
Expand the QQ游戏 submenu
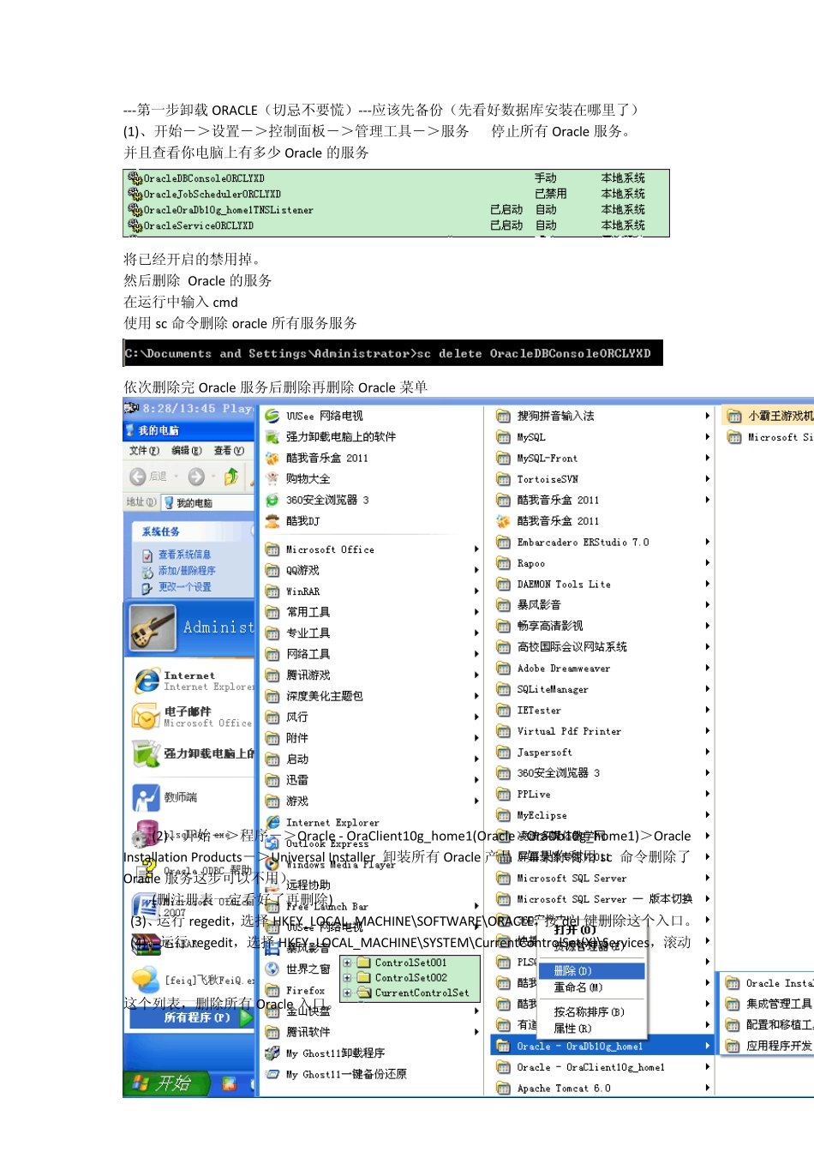click(476, 570)
